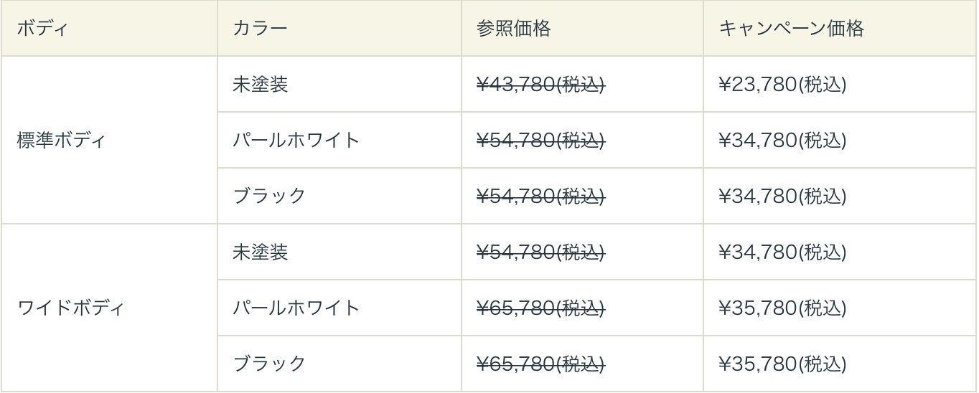The image size is (979, 393).
Task: Click the struck-through ¥43,780 reference price
Action: click(540, 85)
